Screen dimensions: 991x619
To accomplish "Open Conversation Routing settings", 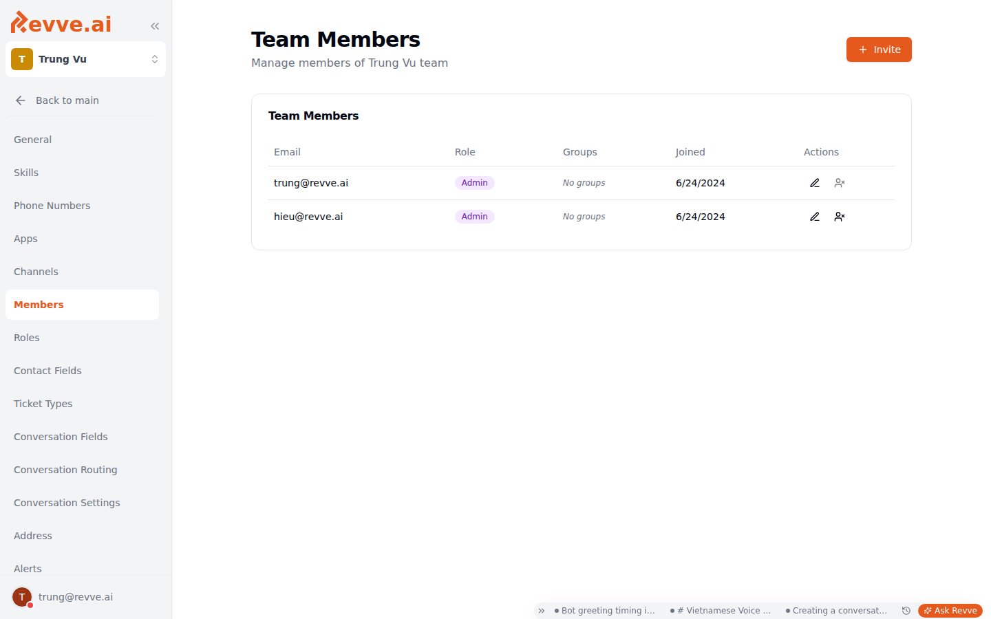I will click(82, 470).
